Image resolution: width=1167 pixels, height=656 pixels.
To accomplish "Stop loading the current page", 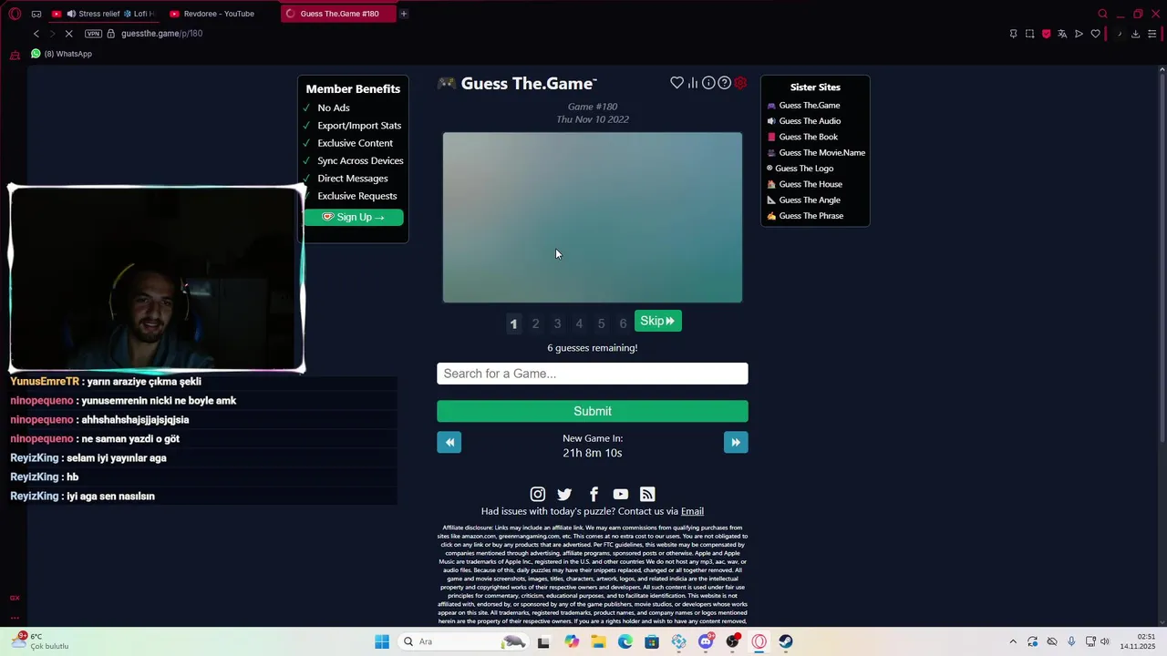I will (x=68, y=34).
